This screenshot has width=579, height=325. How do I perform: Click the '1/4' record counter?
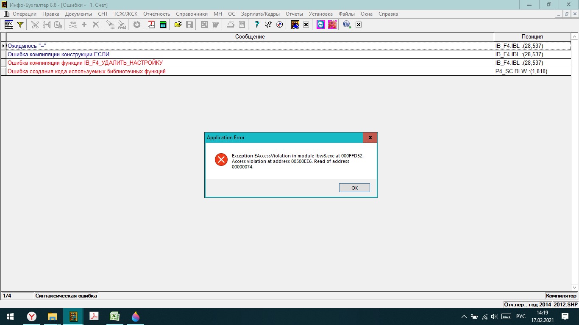pyautogui.click(x=7, y=296)
